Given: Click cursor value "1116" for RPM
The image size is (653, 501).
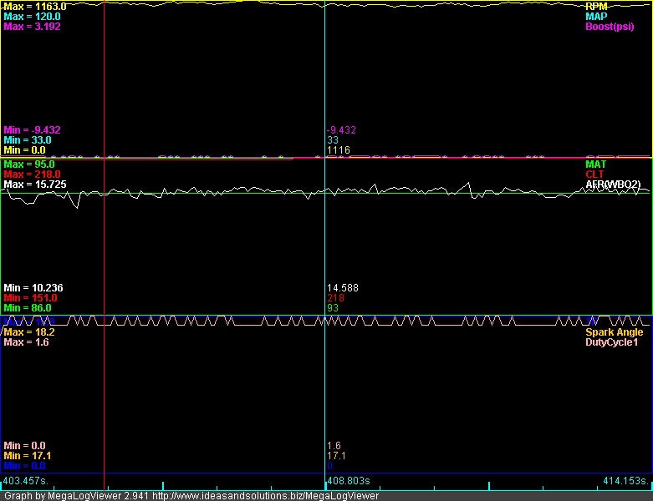Looking at the screenshot, I should click(x=339, y=150).
